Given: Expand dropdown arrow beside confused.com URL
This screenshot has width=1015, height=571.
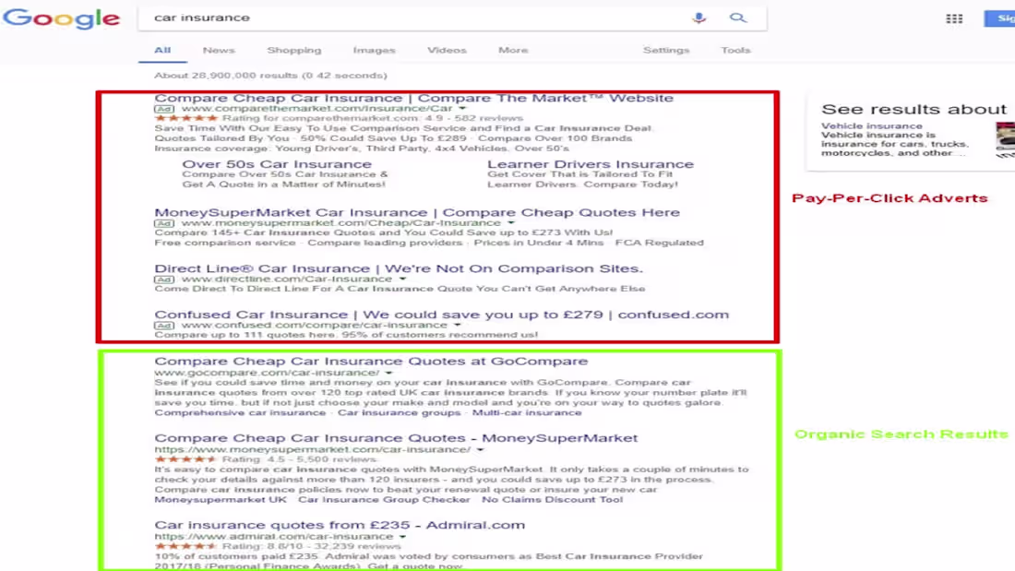Looking at the screenshot, I should click(457, 326).
